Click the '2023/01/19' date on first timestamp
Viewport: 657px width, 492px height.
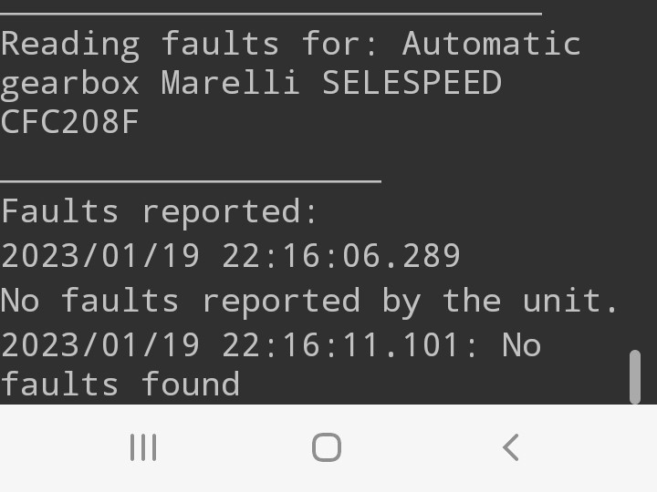[x=100, y=255]
